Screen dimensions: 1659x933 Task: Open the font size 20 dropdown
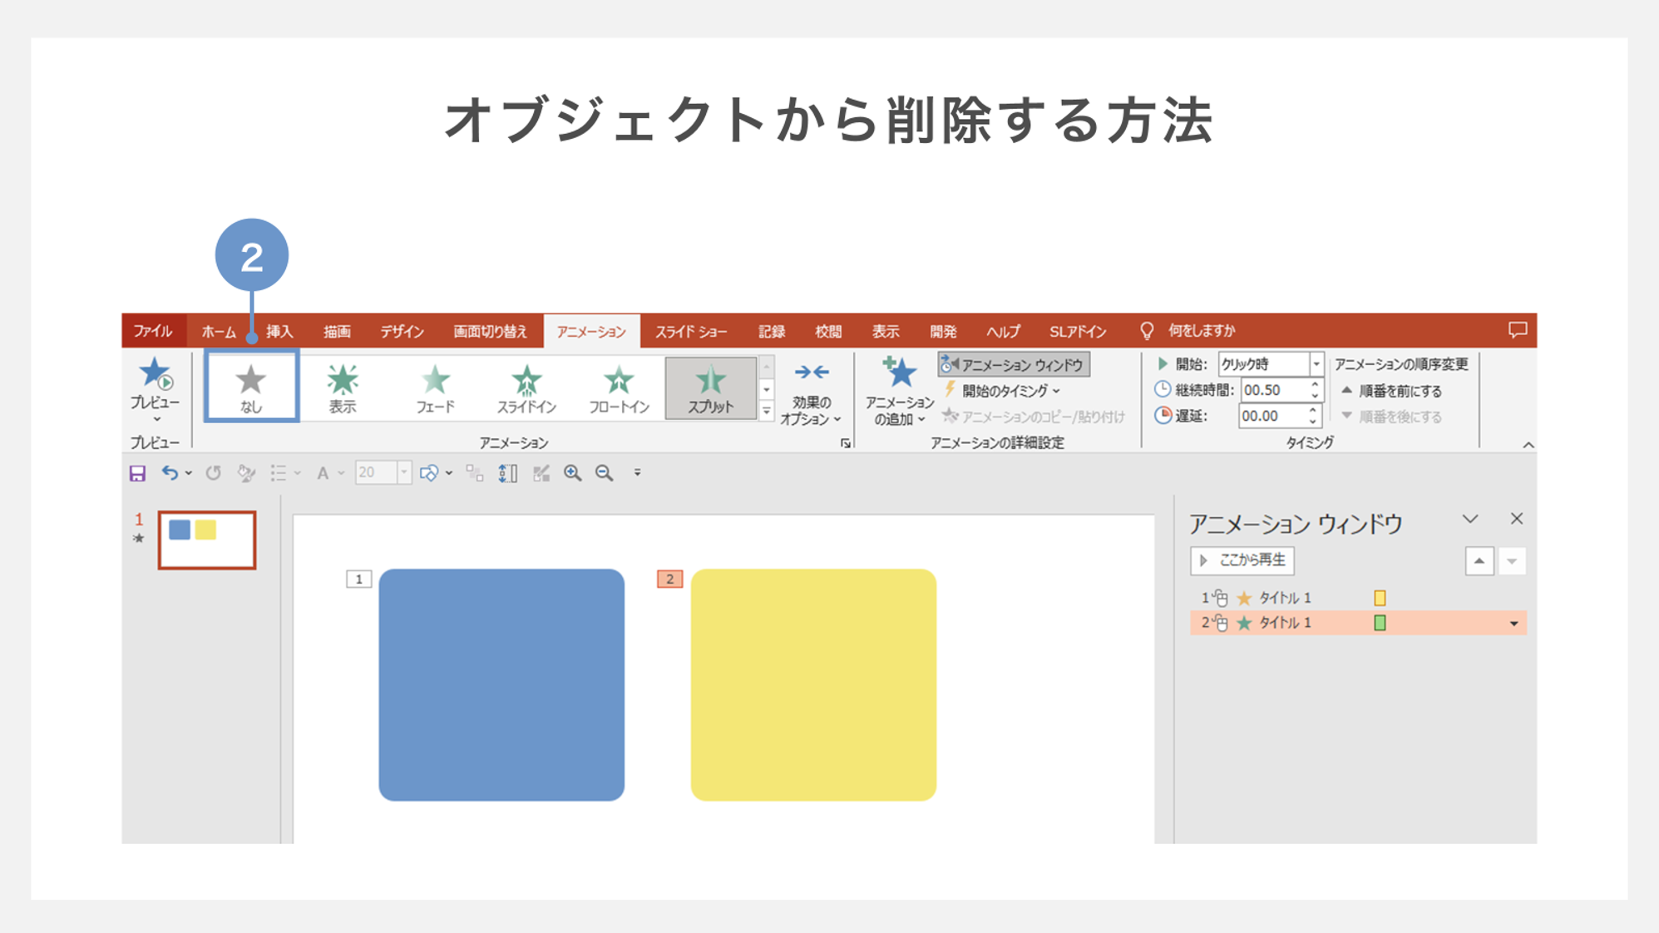click(x=404, y=473)
